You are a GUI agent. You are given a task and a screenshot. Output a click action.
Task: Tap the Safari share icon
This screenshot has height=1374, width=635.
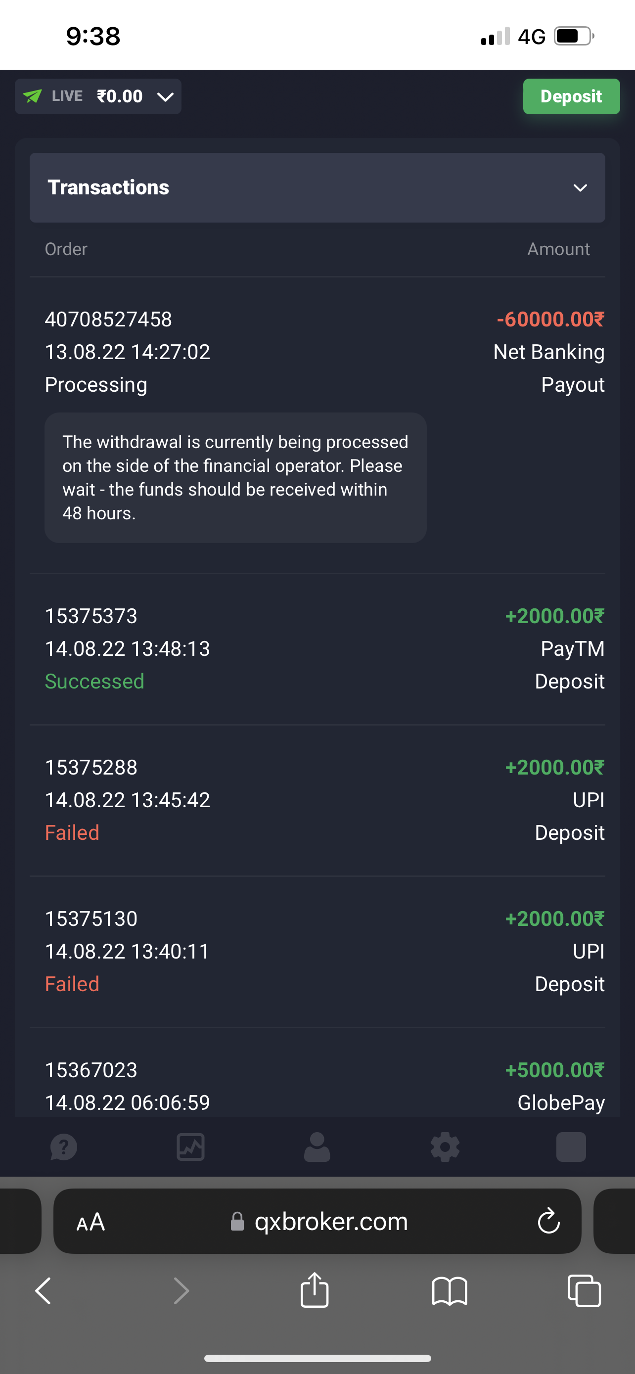pyautogui.click(x=315, y=1291)
